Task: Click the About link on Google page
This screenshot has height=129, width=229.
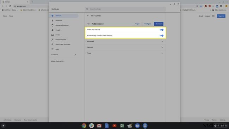Action: [5, 16]
